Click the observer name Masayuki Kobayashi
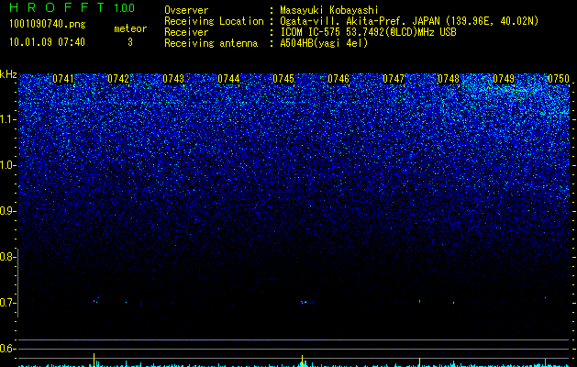 point(329,10)
